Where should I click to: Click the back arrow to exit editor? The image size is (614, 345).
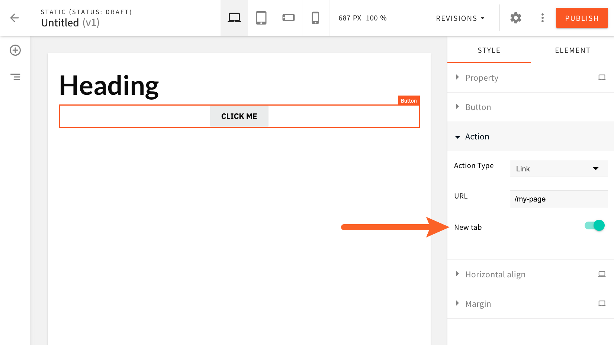[15, 17]
